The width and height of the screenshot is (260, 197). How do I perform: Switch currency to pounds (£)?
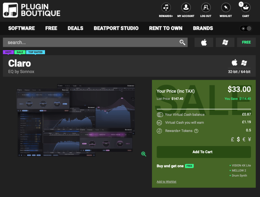coord(232,139)
